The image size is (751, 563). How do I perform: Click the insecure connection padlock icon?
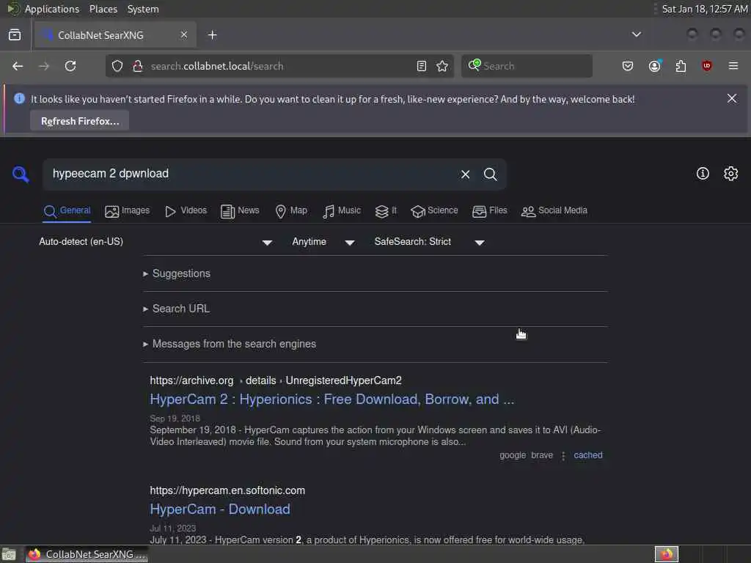[137, 66]
